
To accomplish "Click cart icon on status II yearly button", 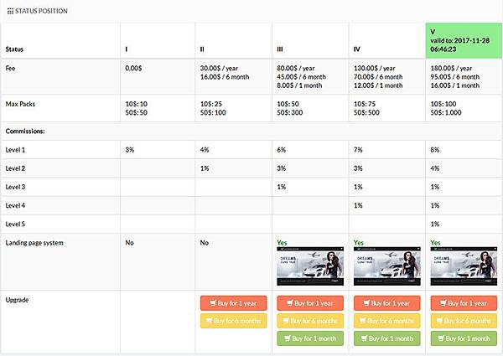I will [211, 303].
